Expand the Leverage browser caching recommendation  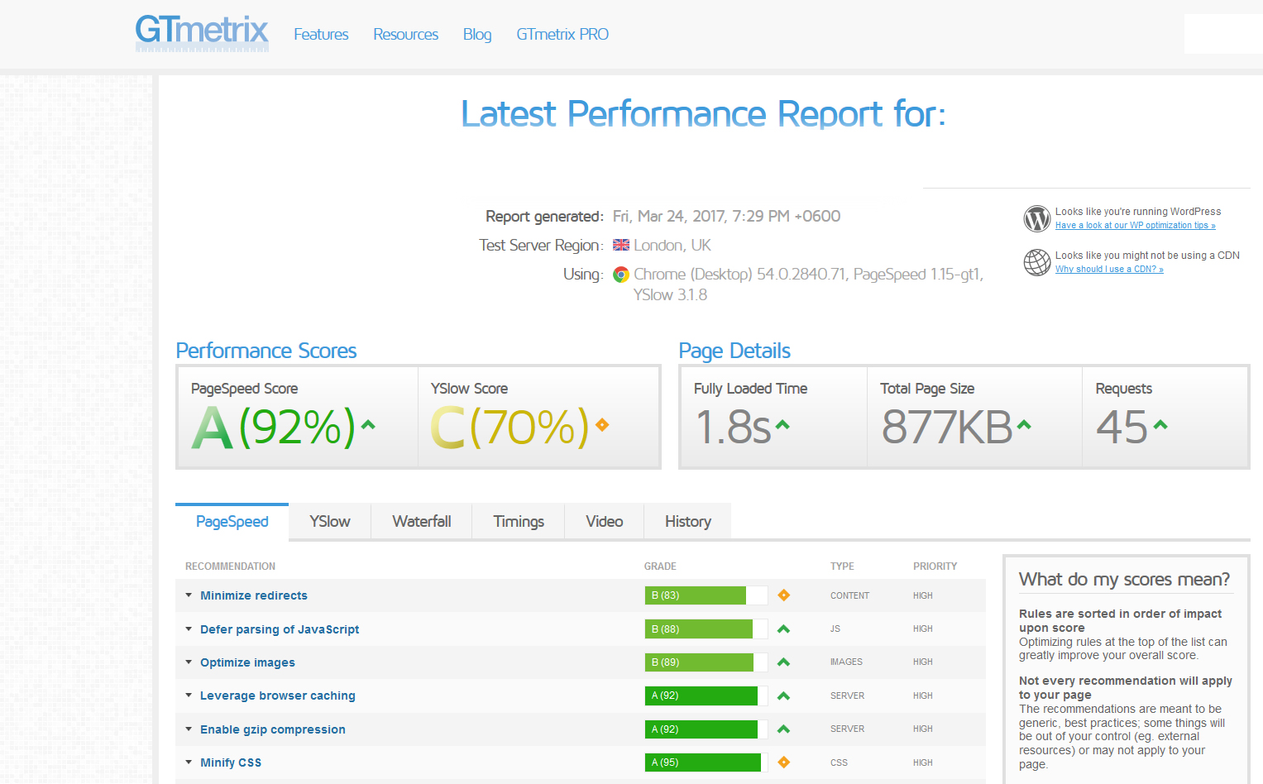[x=277, y=696]
